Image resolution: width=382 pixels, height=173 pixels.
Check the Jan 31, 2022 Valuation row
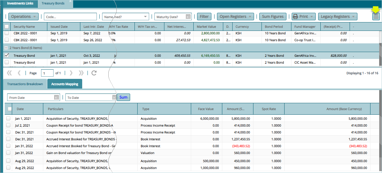pyautogui.click(x=8, y=153)
